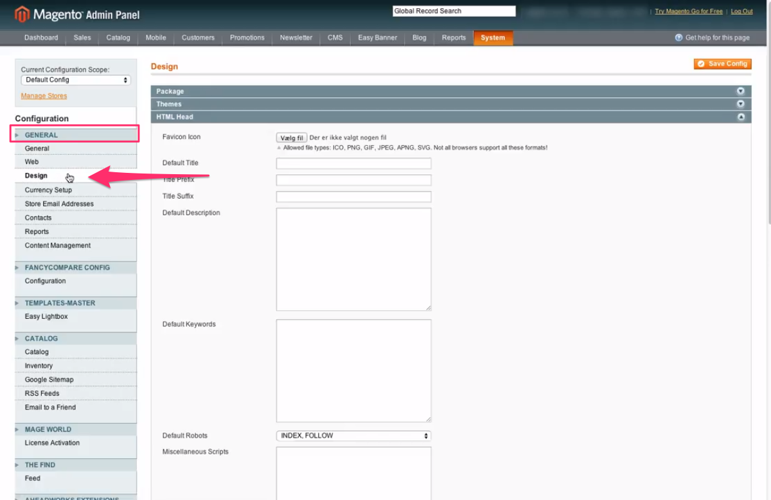The image size is (771, 500).
Task: Click the Package section header
Action: [451, 91]
